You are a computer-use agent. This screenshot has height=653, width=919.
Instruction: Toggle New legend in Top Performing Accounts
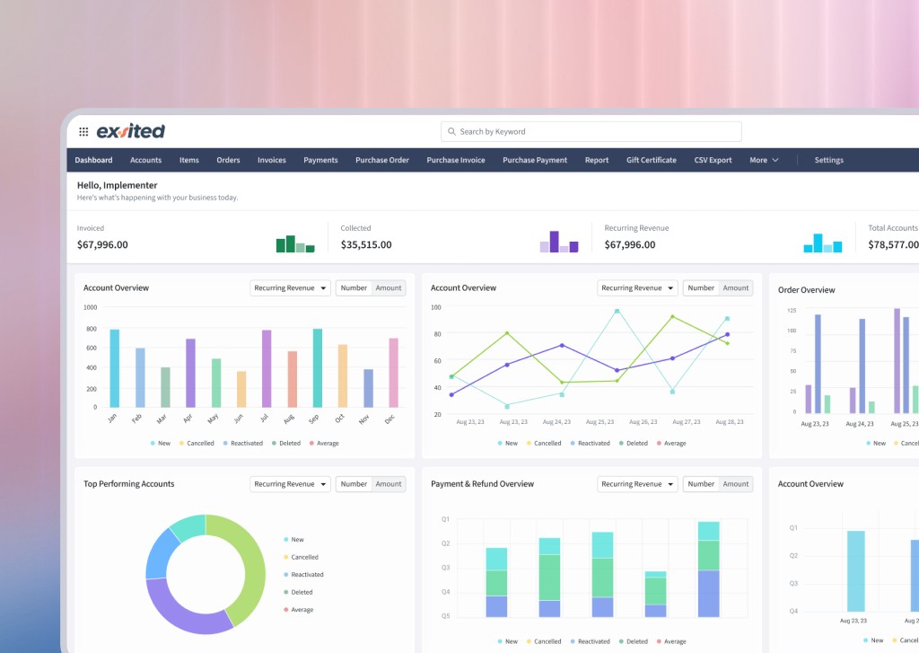[x=293, y=539]
